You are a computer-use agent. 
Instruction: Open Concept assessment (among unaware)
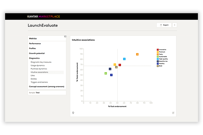pos(47,86)
